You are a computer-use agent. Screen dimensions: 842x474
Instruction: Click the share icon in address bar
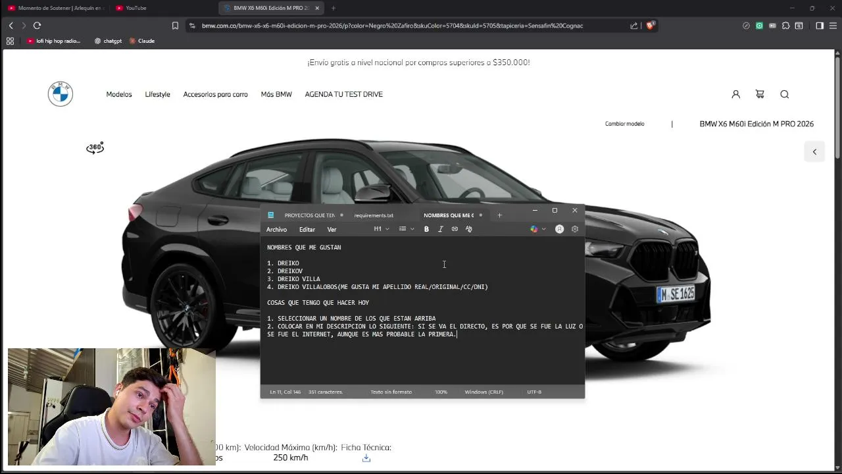633,26
